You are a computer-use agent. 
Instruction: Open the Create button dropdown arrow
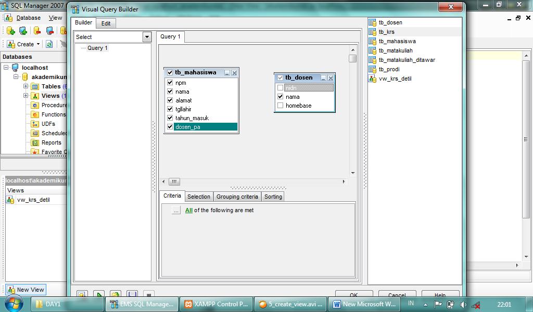pos(38,44)
